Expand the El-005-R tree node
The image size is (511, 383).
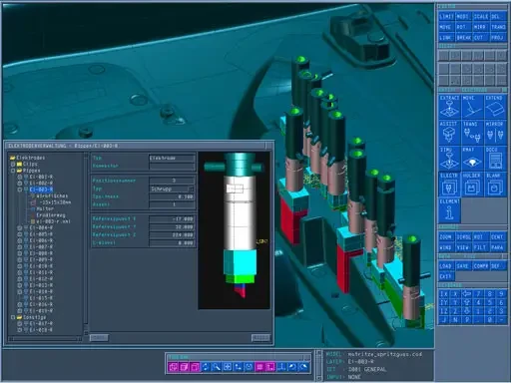[20, 234]
